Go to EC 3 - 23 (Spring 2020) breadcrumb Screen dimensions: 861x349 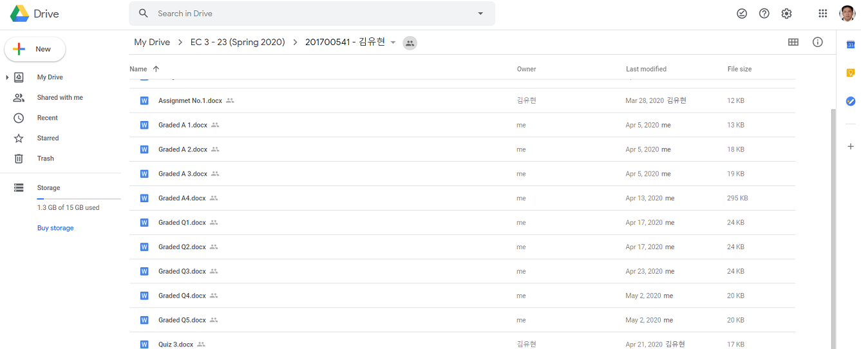(x=238, y=42)
